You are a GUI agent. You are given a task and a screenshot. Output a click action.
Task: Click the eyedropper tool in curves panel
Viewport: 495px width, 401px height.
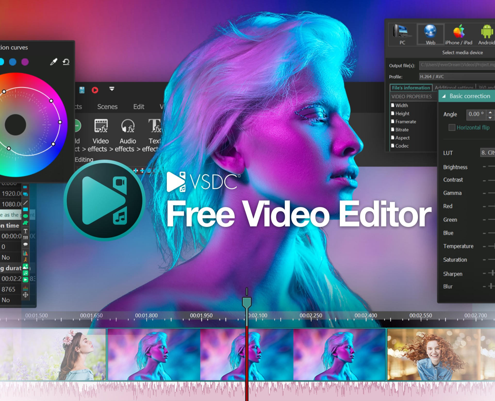pos(53,62)
